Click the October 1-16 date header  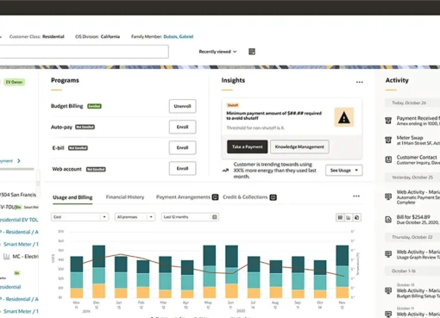(x=412, y=271)
